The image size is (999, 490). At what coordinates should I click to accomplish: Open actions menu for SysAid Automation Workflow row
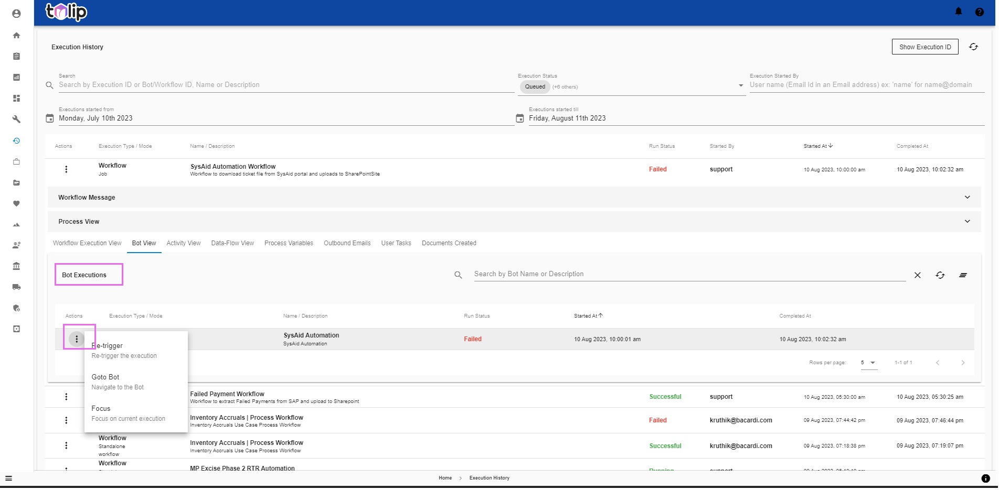(x=66, y=169)
